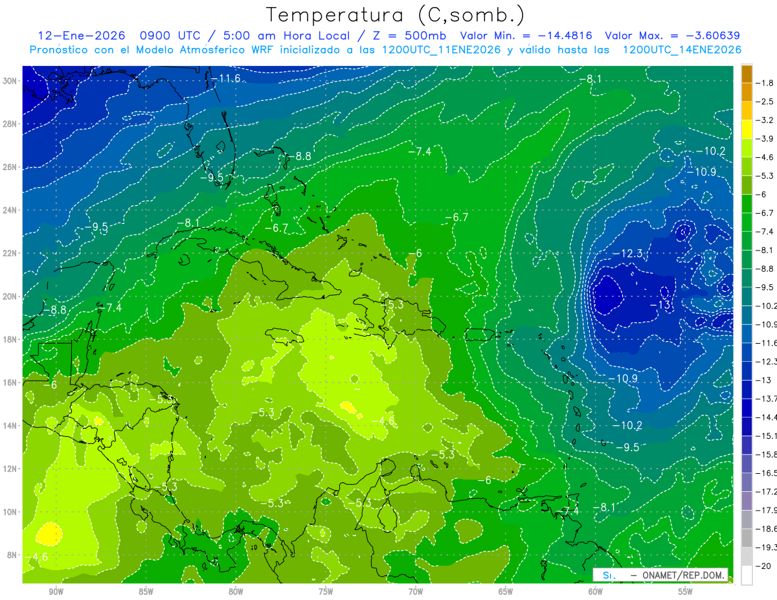This screenshot has height=600, width=777.
Task: Click the teal swatch between -9.5 and -10.2
Action: [747, 296]
